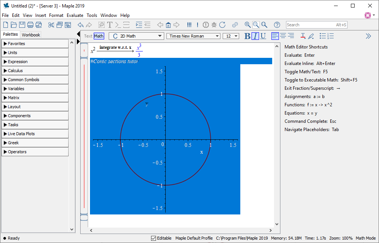Switch to the Workbook tab
This screenshot has width=379, height=243.
point(31,35)
